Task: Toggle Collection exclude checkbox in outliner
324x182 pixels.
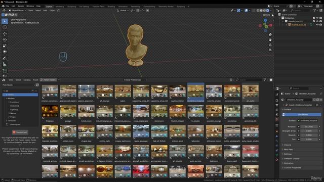Action: coord(314,18)
